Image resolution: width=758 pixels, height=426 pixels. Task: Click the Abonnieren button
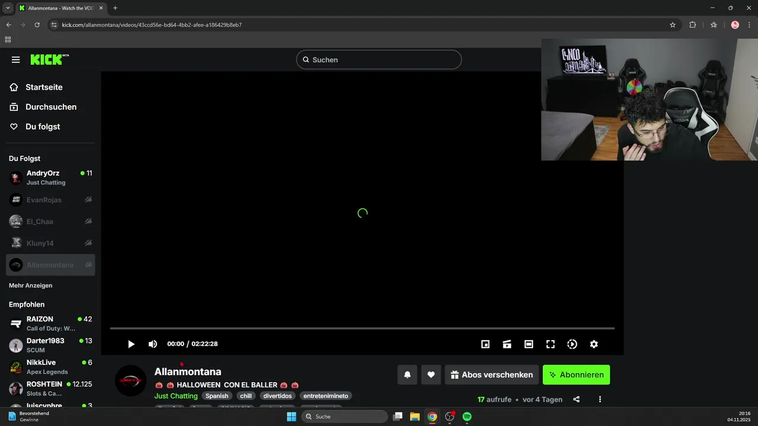[576, 375]
